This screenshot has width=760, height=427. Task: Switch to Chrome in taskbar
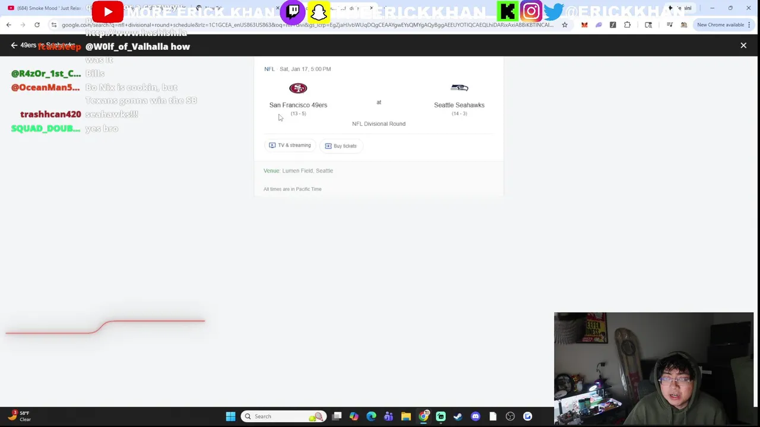(x=423, y=416)
